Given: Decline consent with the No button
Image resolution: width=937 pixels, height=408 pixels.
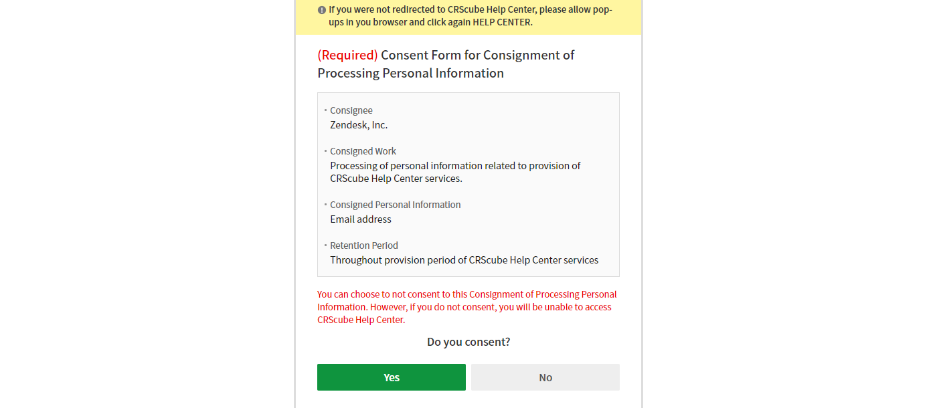Looking at the screenshot, I should tap(545, 377).
